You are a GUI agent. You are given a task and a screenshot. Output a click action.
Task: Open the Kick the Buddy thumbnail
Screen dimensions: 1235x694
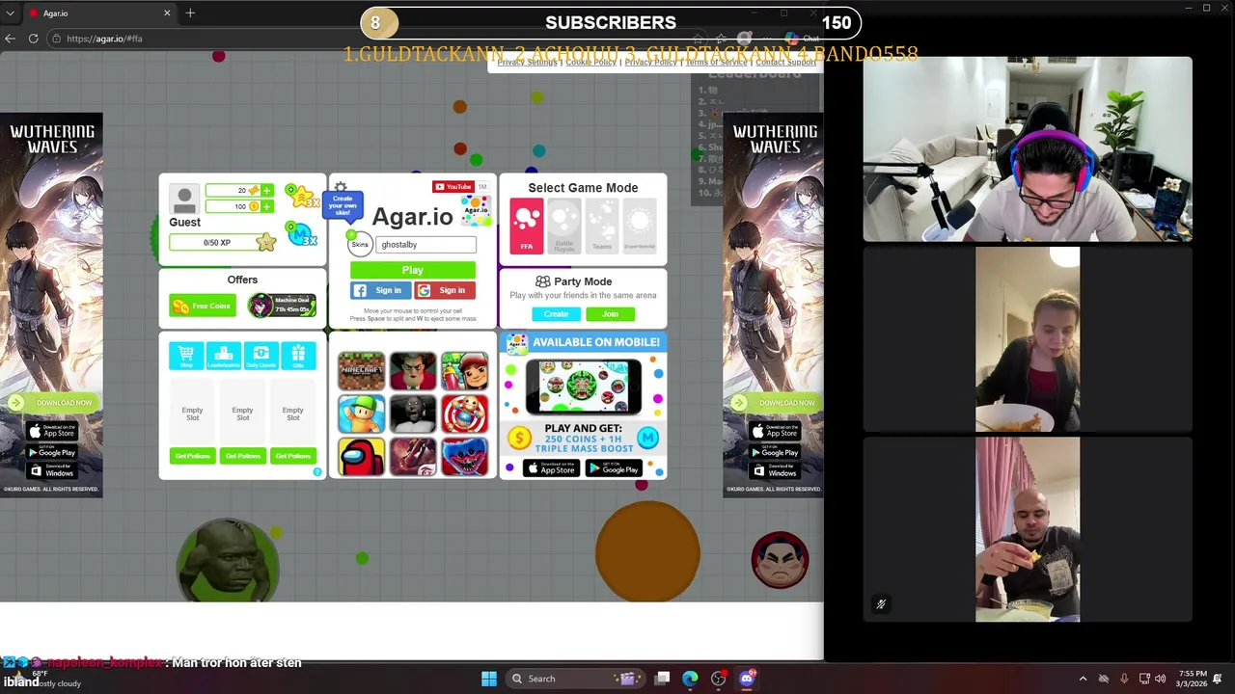pyautogui.click(x=464, y=414)
